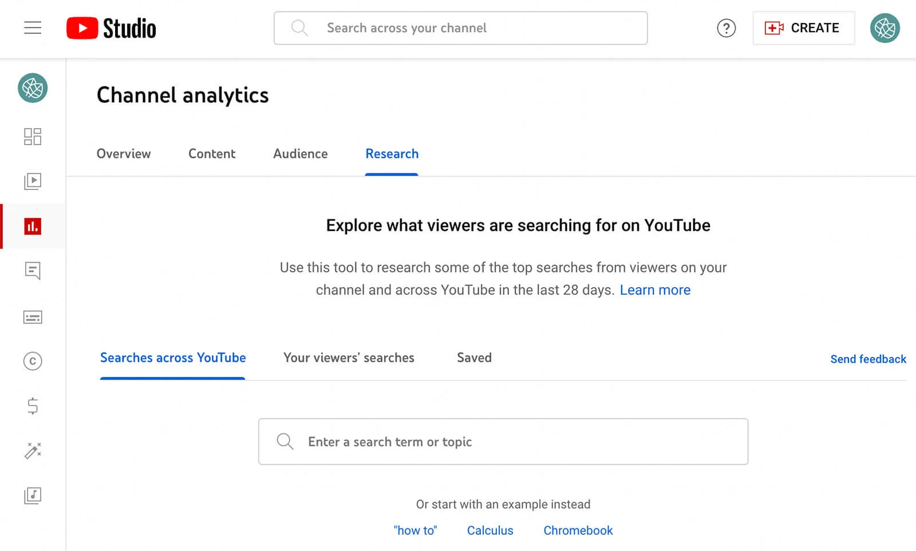This screenshot has width=916, height=551.
Task: Select the Content icon in the sidebar
Action: click(x=33, y=181)
